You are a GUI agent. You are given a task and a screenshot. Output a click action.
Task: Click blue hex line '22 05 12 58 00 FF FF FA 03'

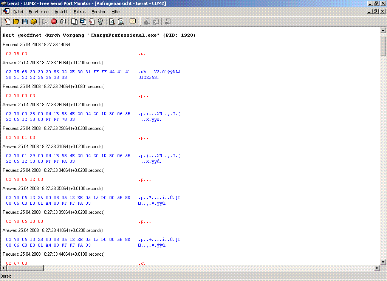40,161
